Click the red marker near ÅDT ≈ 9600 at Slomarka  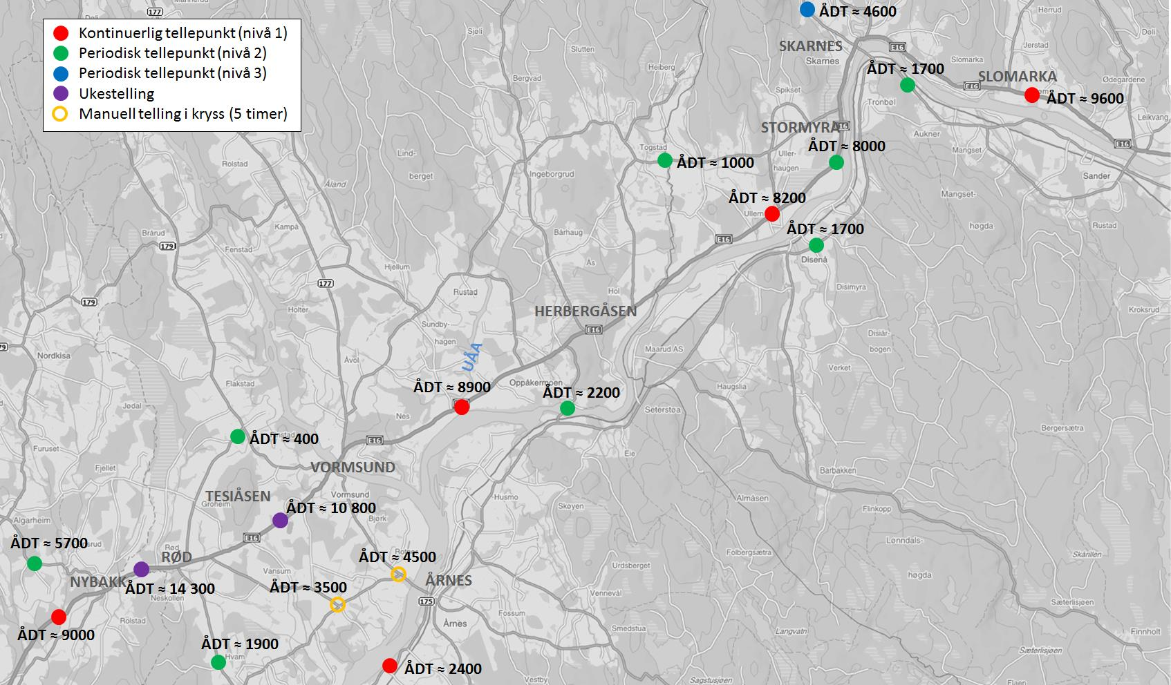(x=1031, y=95)
